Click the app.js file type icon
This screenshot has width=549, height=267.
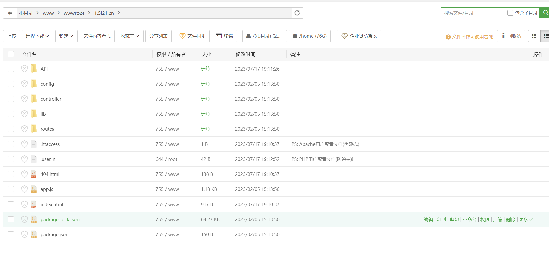[34, 189]
